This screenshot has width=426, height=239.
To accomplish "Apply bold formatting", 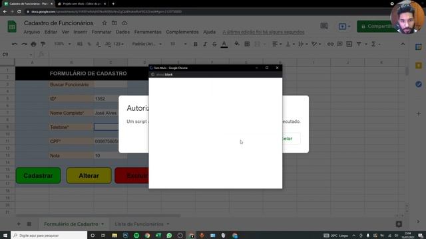I will point(195,44).
